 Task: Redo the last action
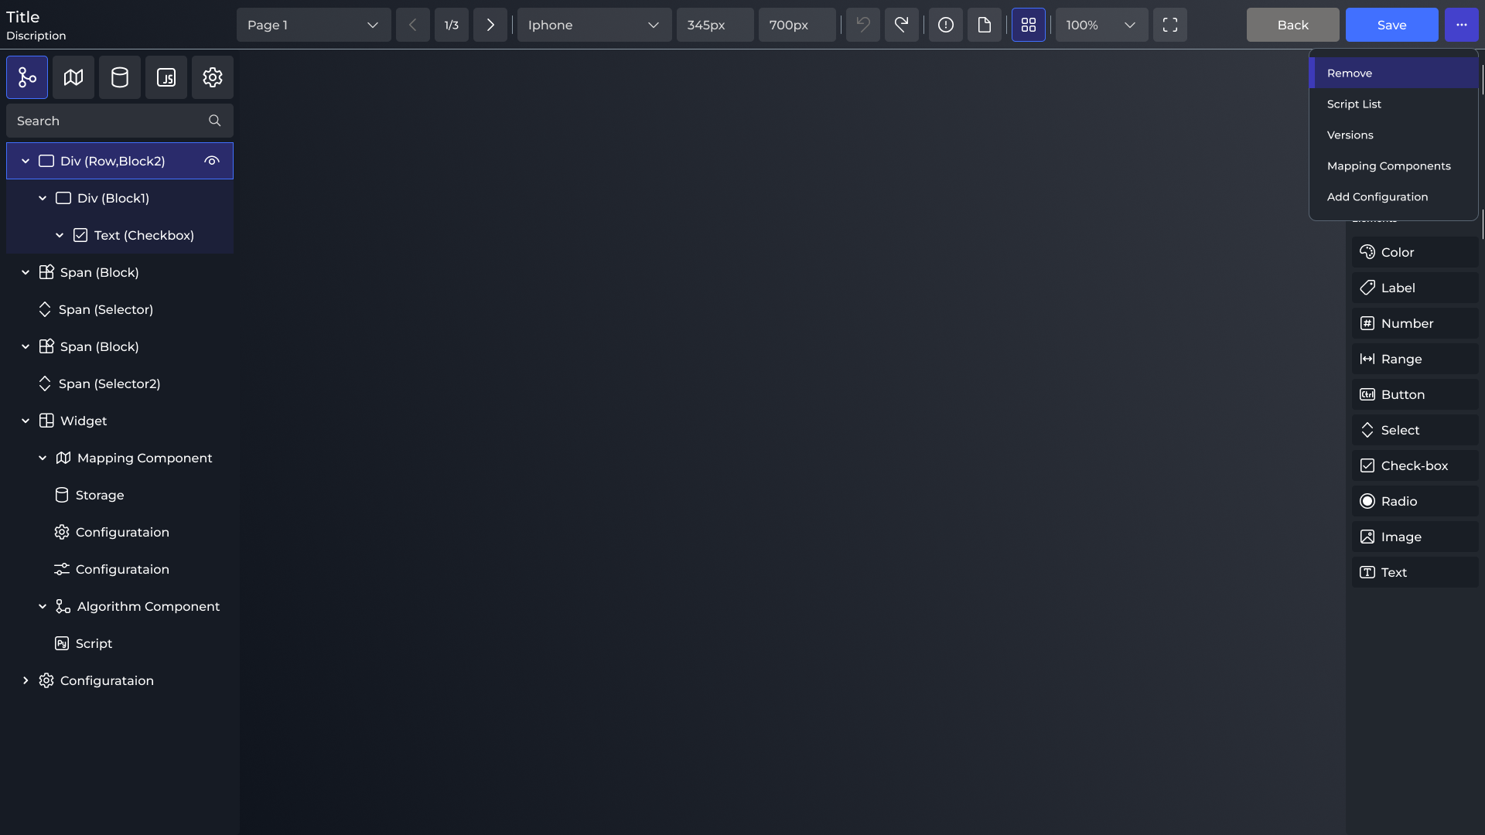click(x=902, y=25)
